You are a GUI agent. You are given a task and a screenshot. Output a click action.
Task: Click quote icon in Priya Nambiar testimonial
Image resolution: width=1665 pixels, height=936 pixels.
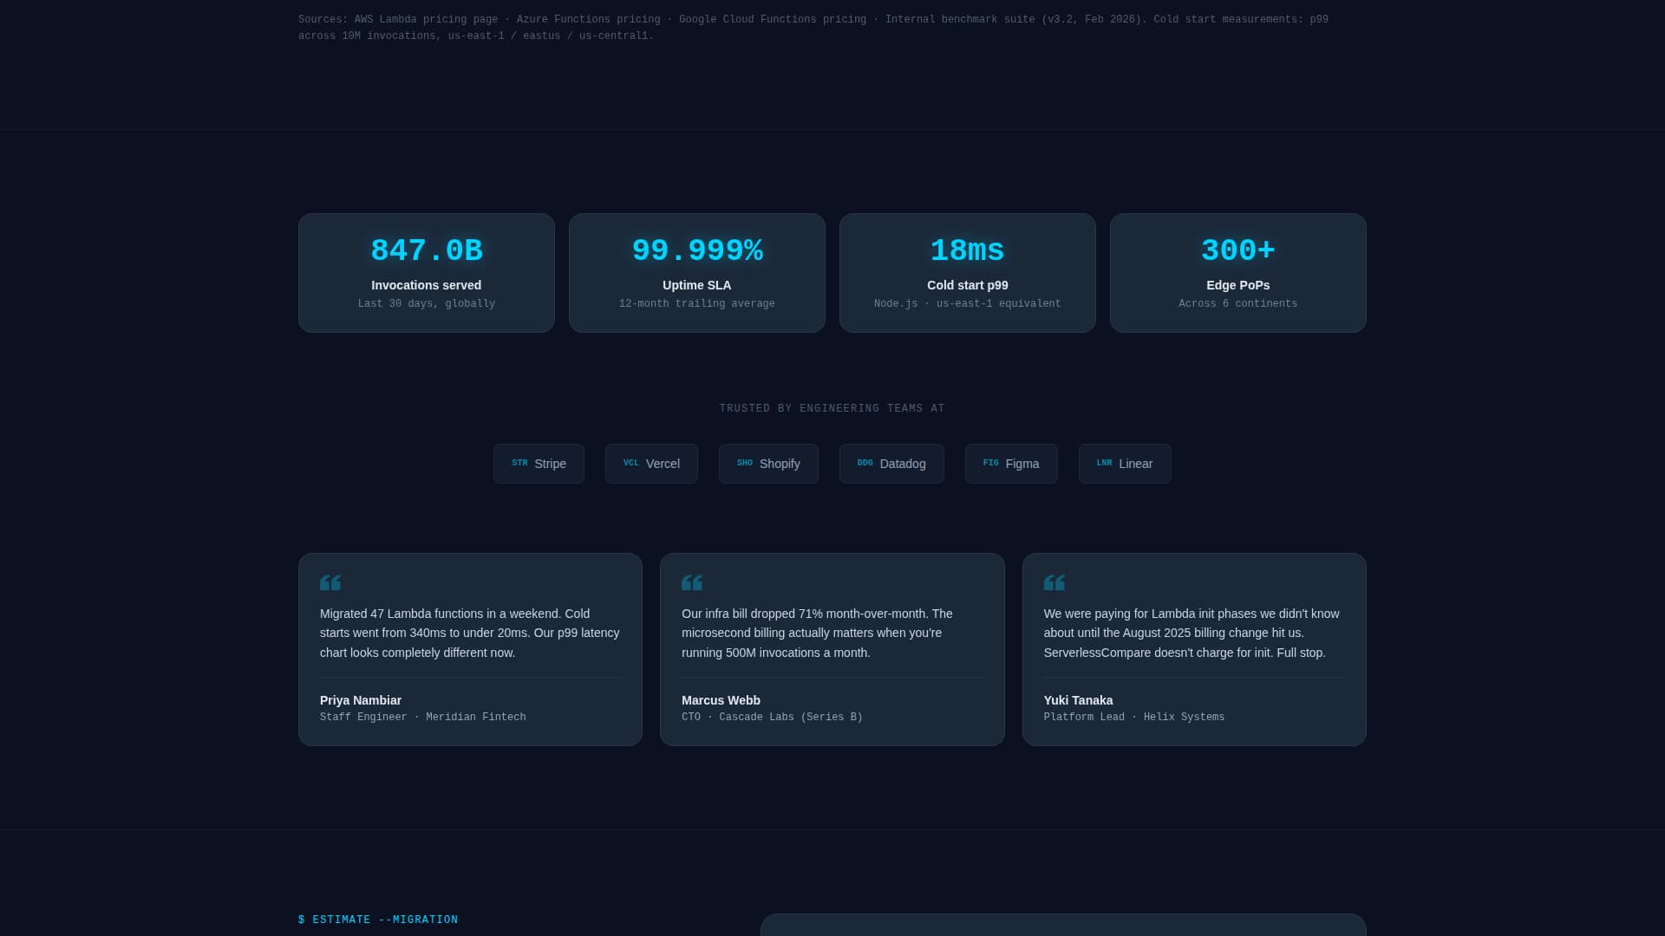(x=330, y=582)
